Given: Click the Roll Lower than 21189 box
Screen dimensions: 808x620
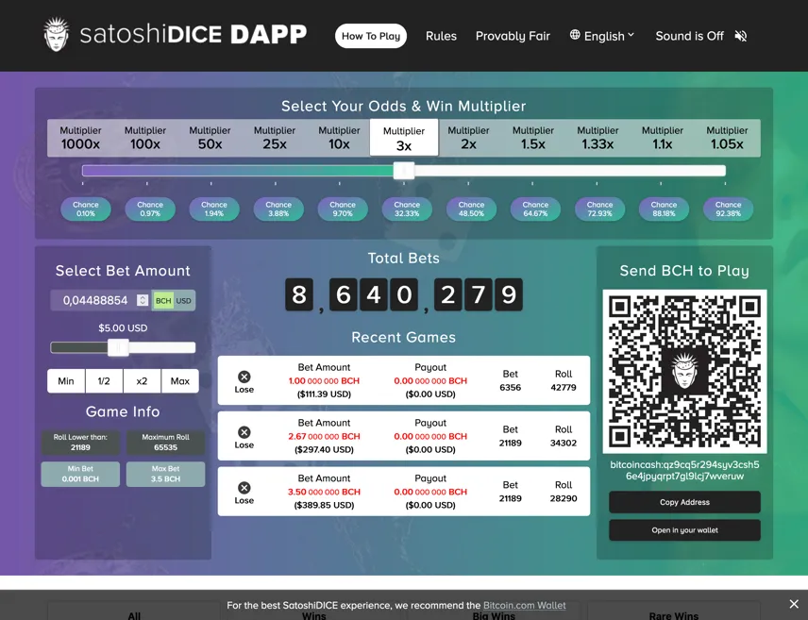Looking at the screenshot, I should click(x=80, y=443).
